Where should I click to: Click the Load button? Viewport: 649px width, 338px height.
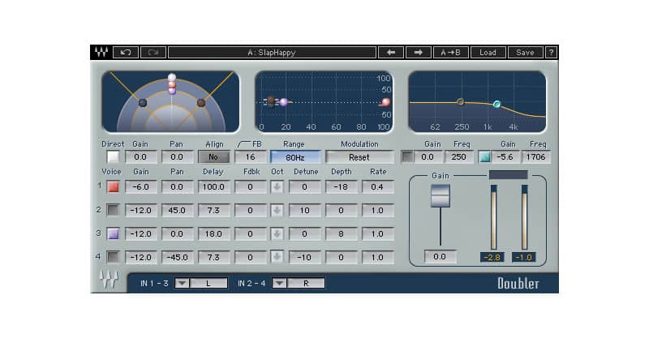coord(488,53)
